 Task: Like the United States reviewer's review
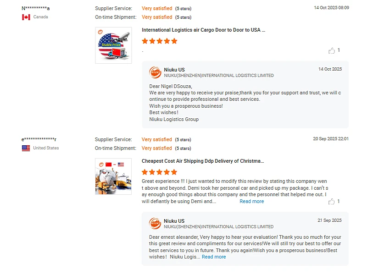coord(332,201)
